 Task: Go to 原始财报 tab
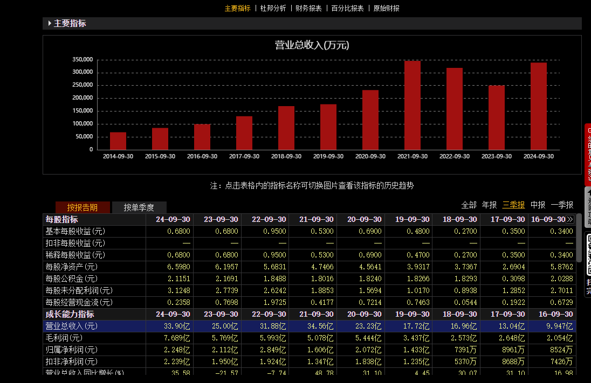click(387, 8)
